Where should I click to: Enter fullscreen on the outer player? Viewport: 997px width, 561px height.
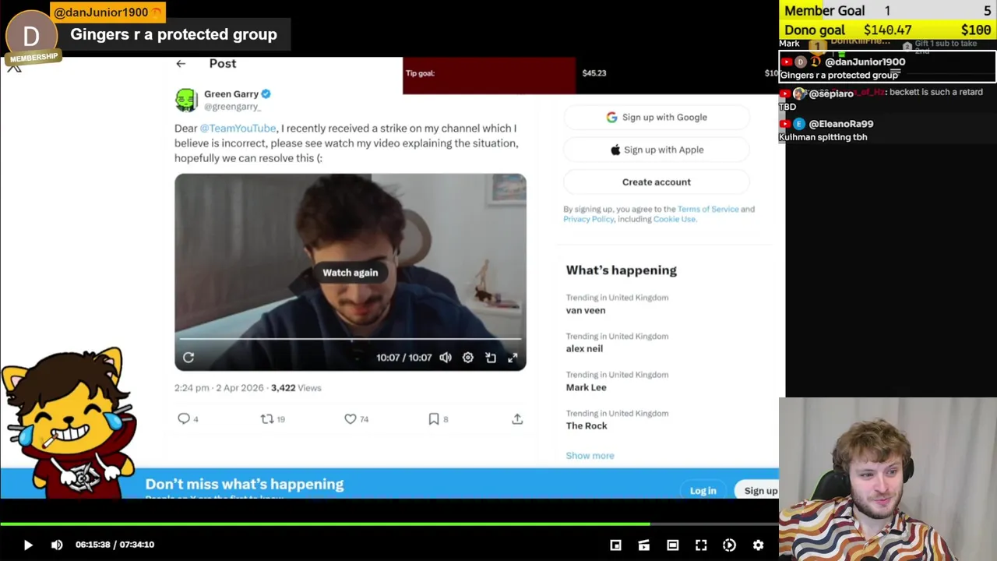701,545
